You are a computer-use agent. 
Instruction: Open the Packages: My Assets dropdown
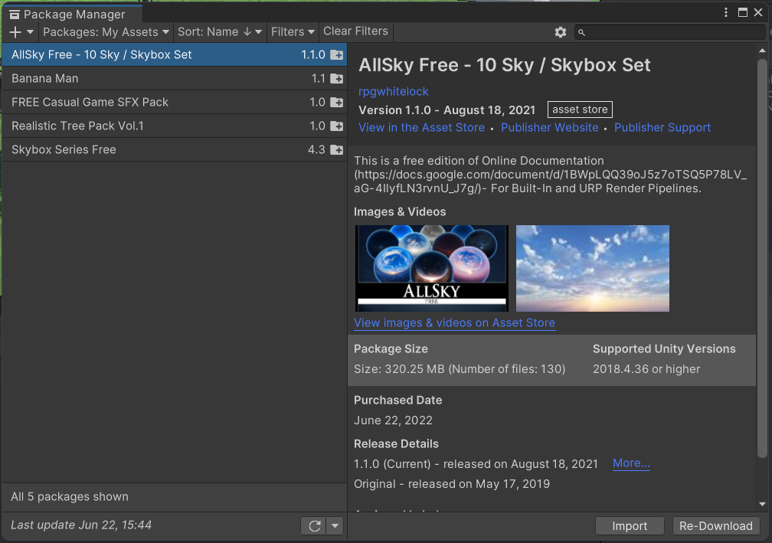pos(106,32)
